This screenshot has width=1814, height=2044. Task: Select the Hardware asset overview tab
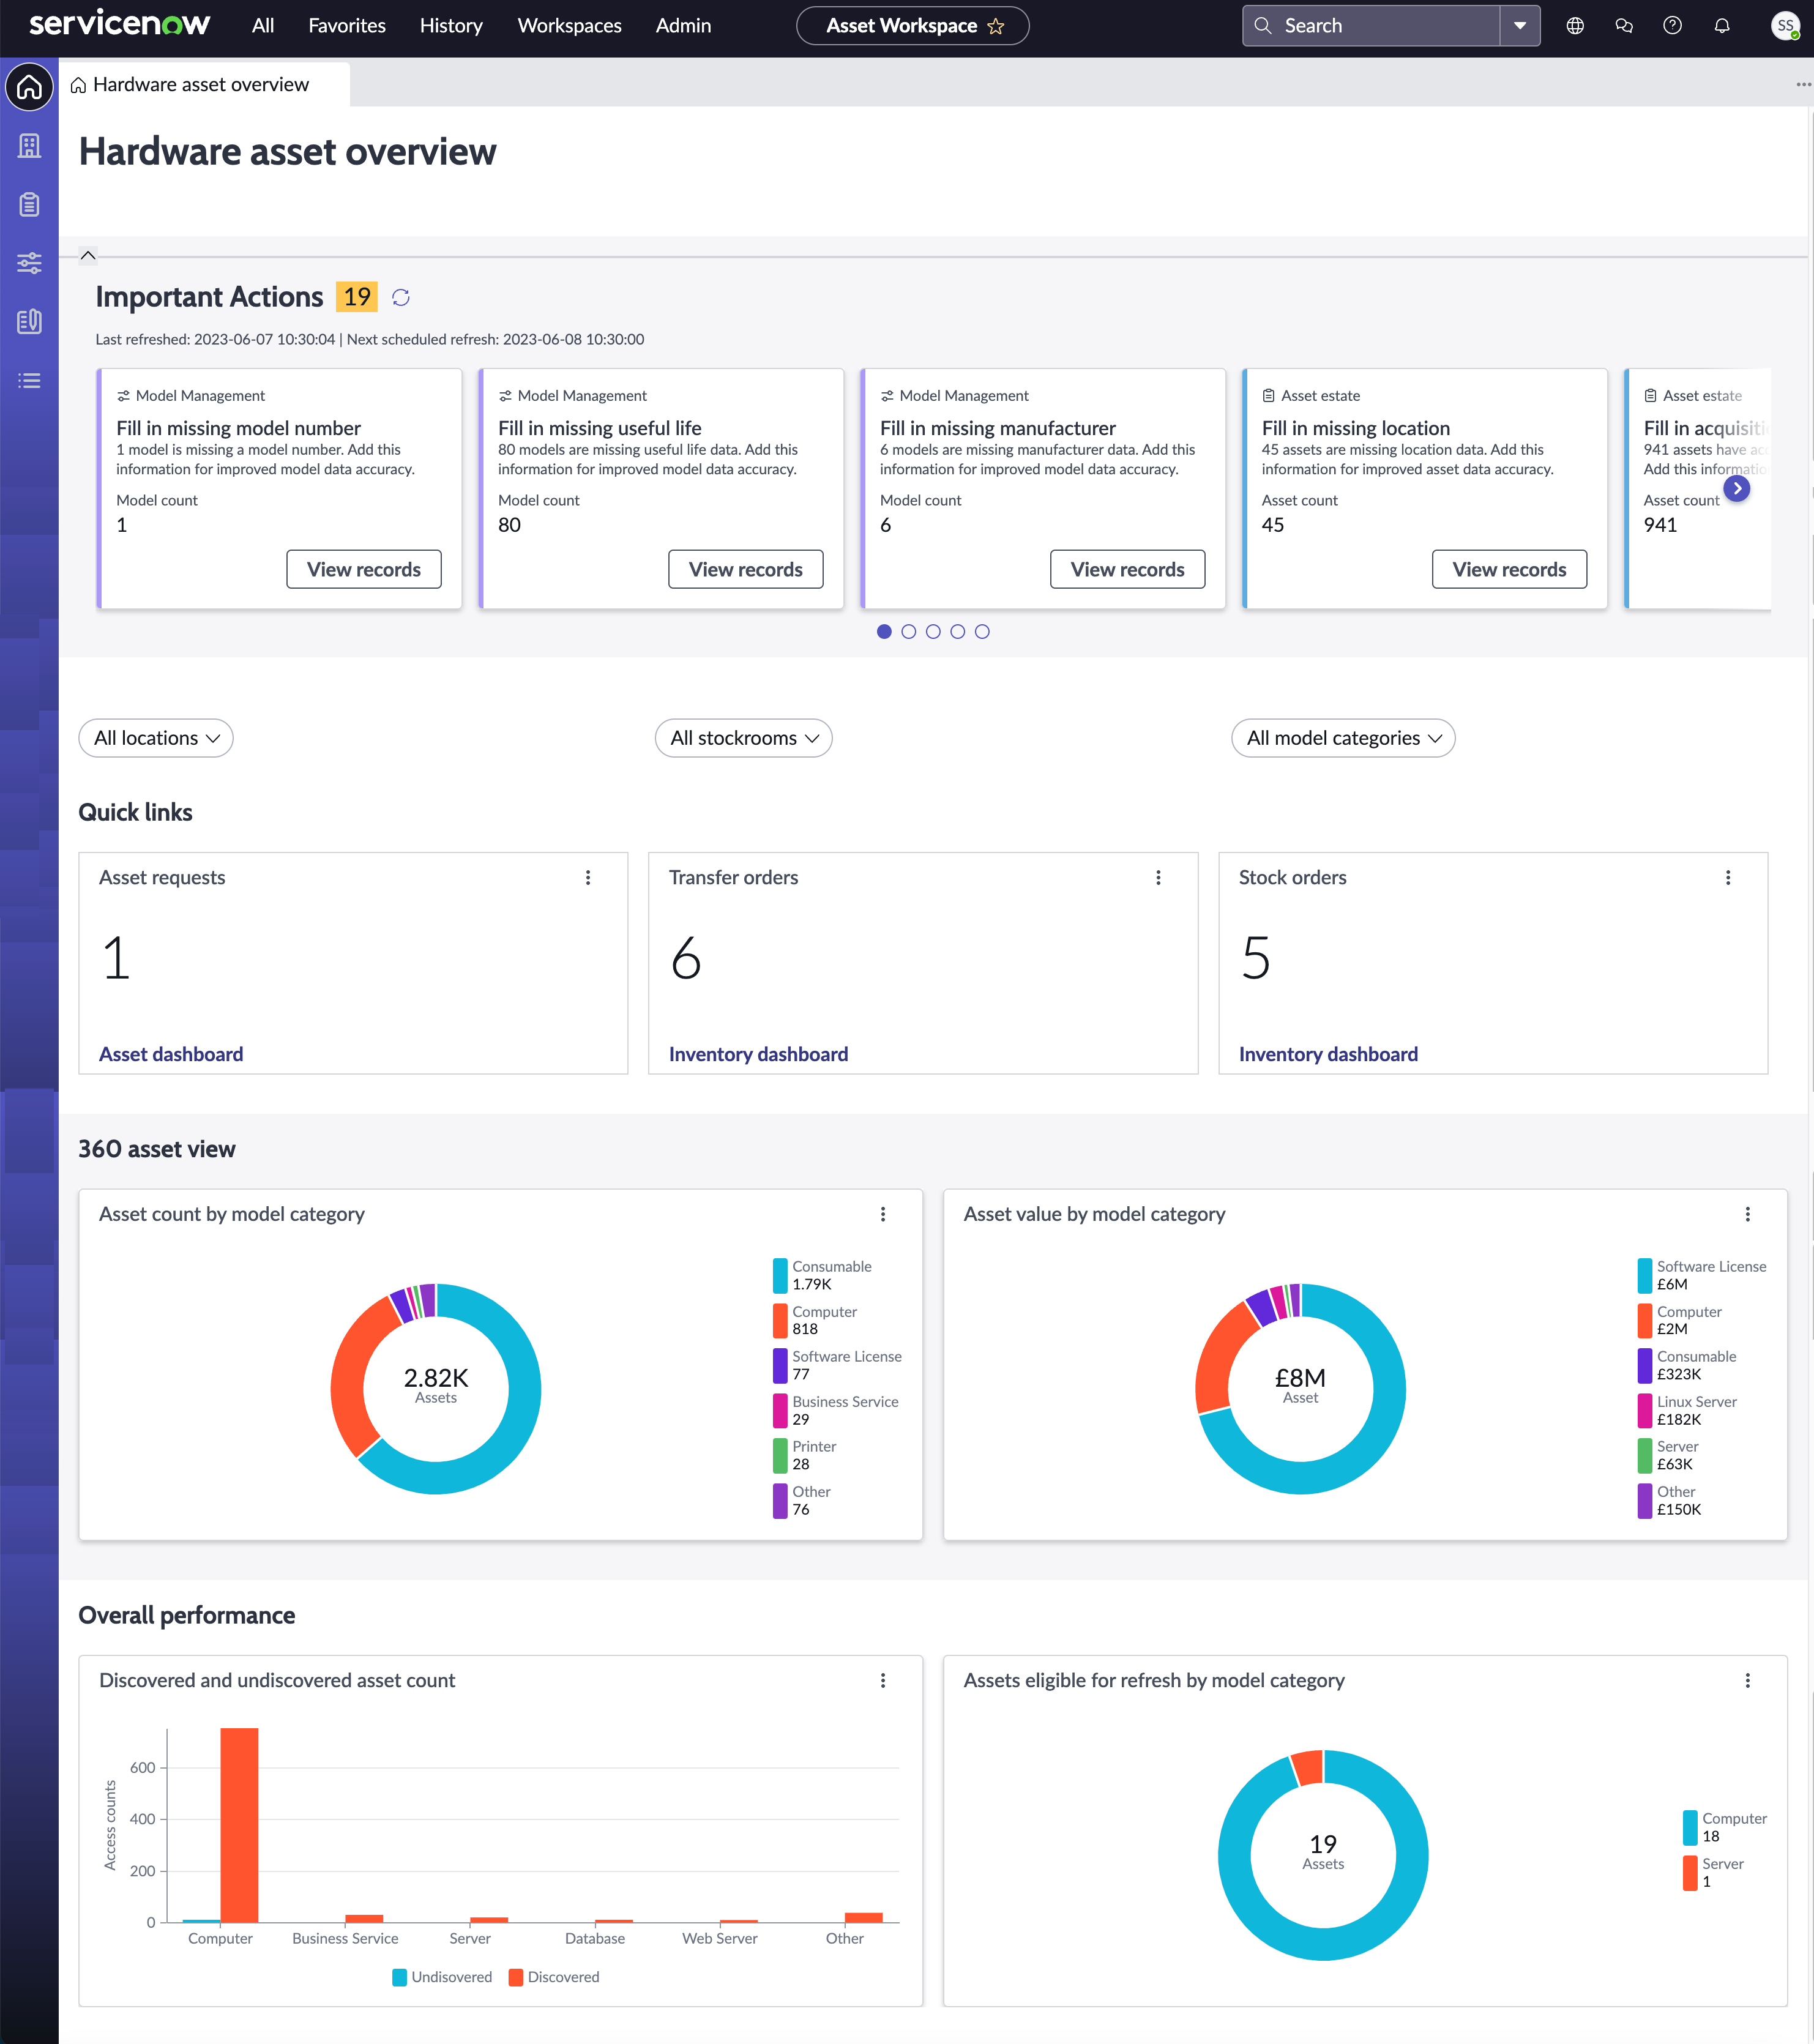click(x=203, y=85)
